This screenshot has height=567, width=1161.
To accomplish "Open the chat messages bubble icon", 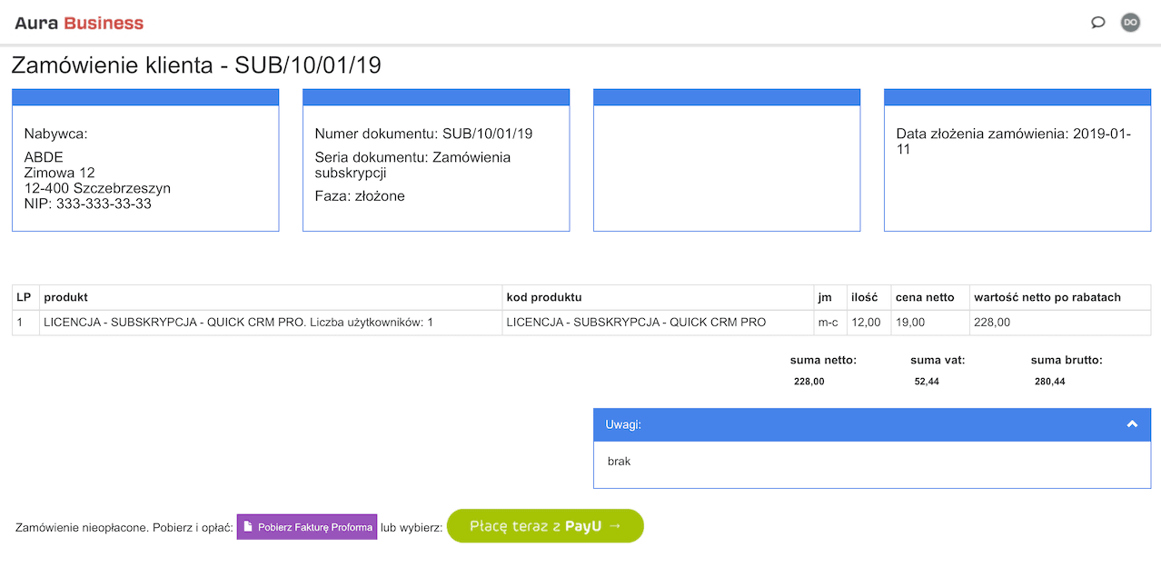I will (1098, 23).
